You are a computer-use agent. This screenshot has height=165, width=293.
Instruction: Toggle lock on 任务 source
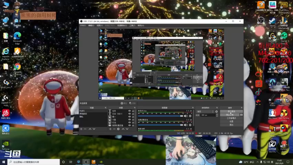pos(133,111)
